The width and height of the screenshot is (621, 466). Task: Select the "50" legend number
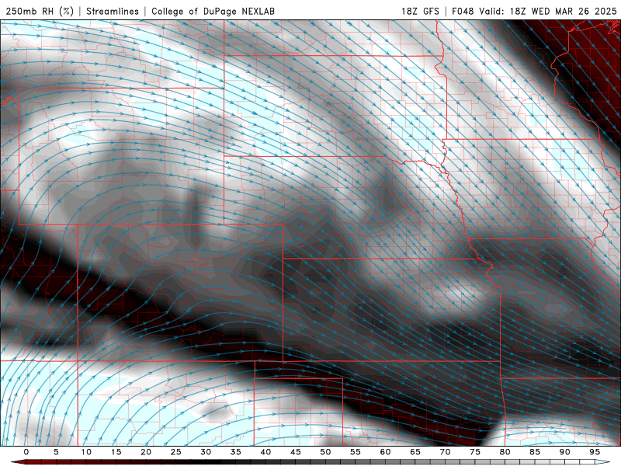pos(325,452)
